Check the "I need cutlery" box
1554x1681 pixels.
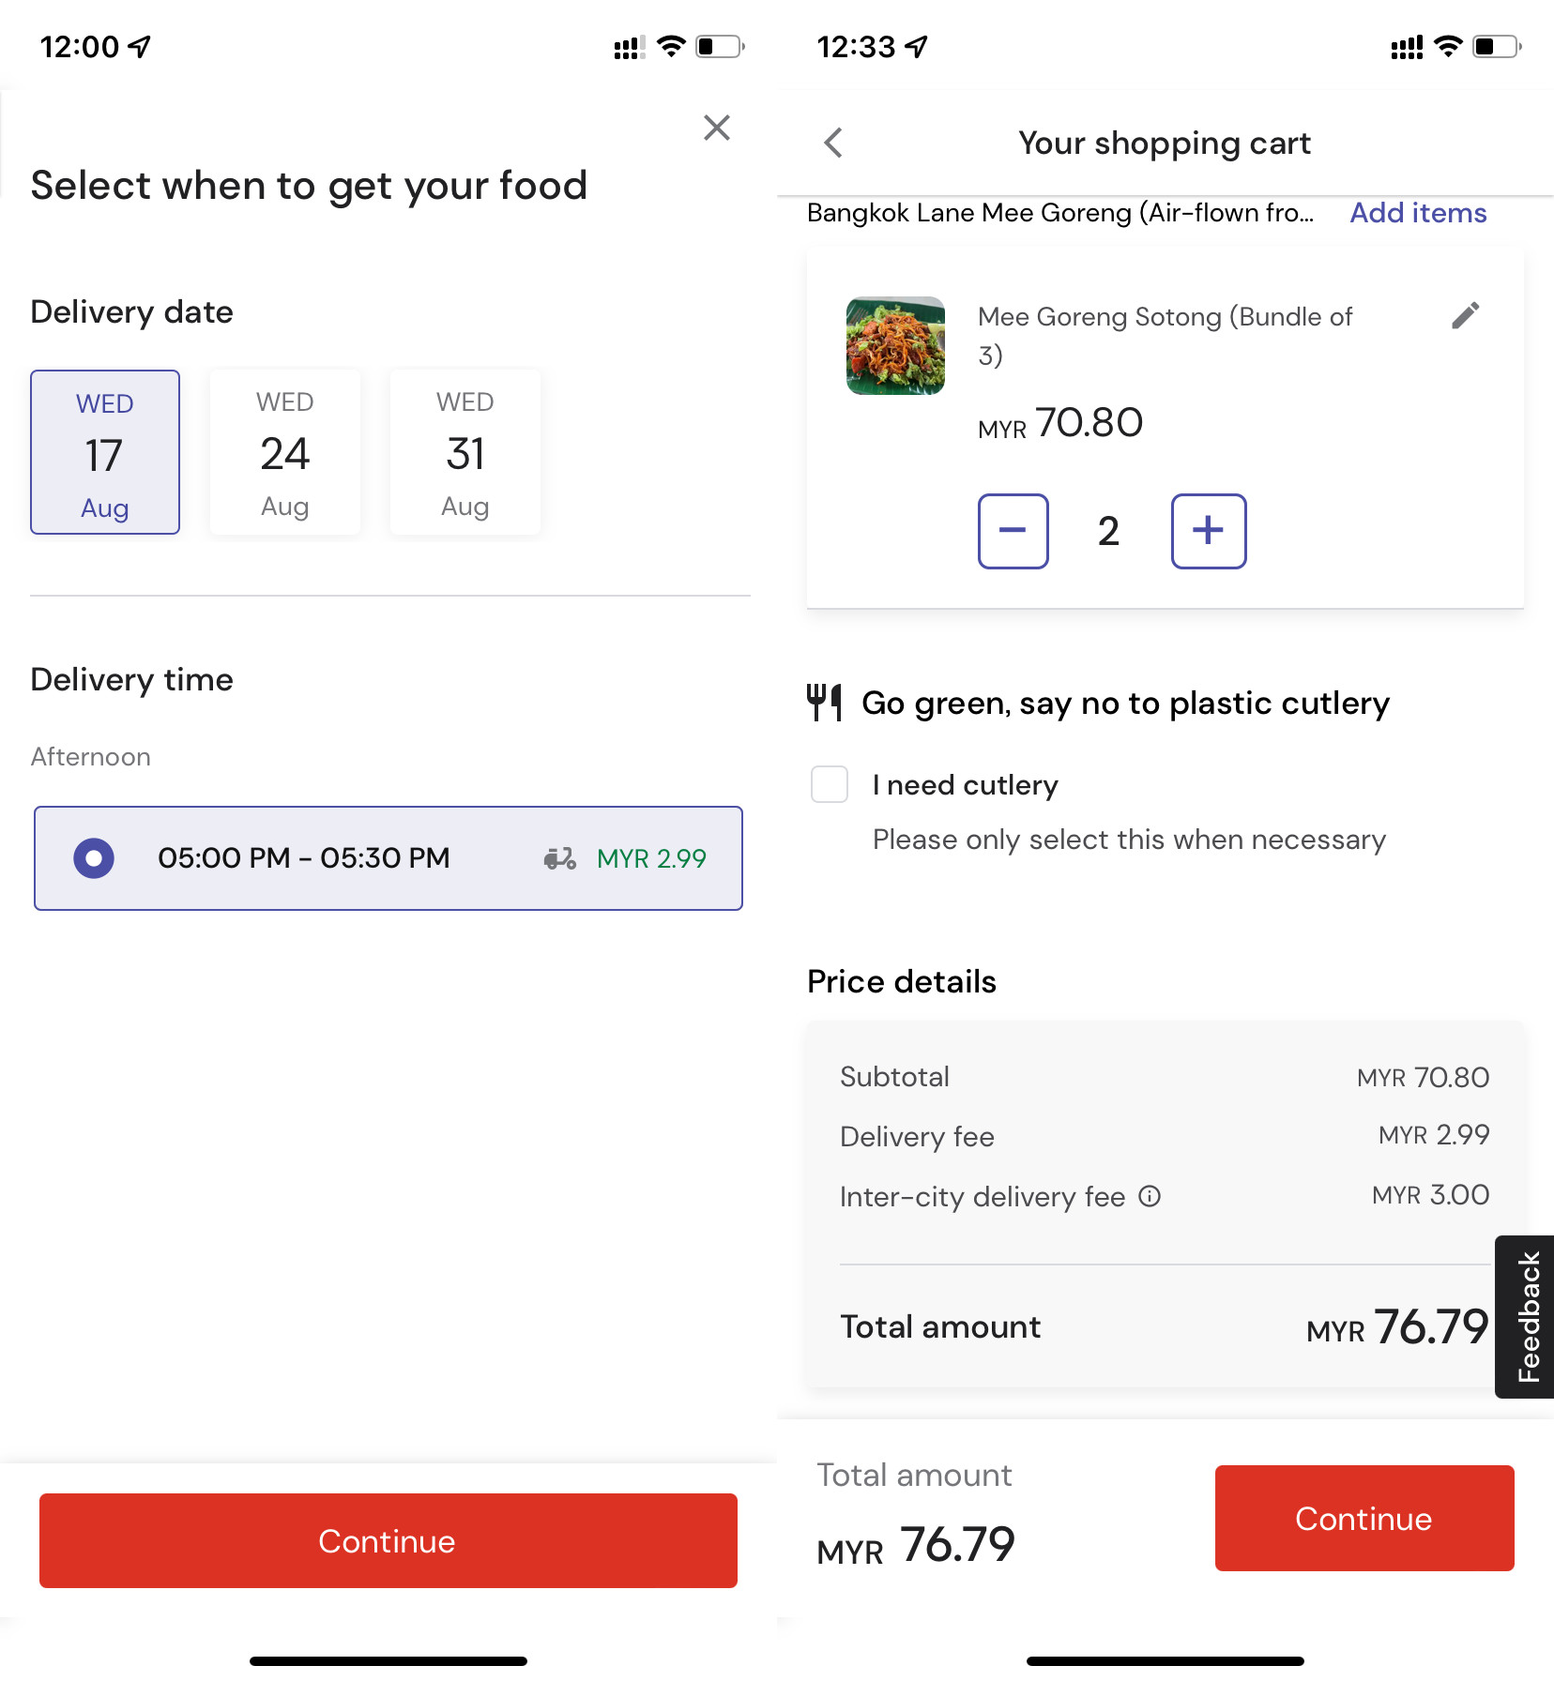[830, 784]
